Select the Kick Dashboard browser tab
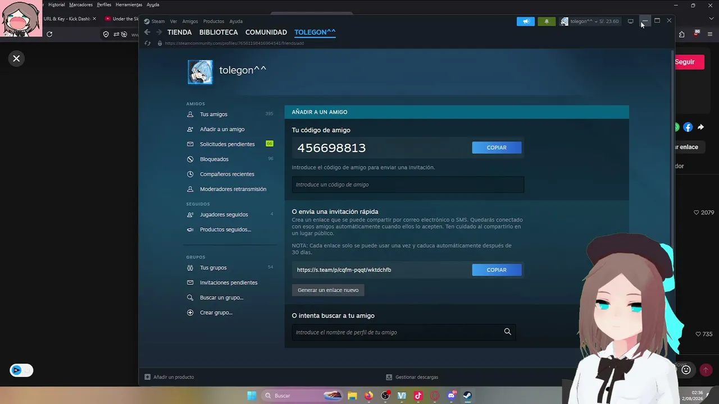Viewport: 719px width, 404px height. point(67,19)
